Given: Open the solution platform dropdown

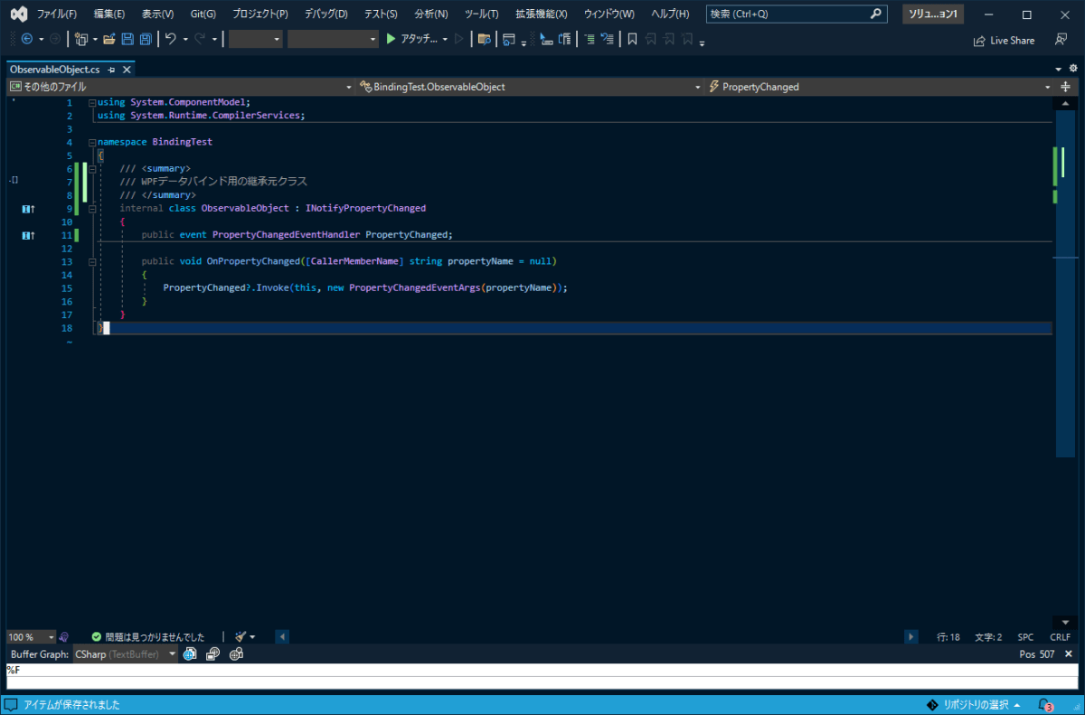Looking at the screenshot, I should (x=333, y=39).
